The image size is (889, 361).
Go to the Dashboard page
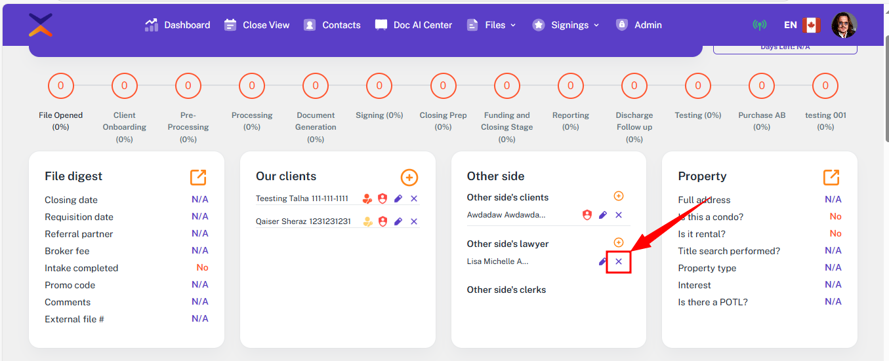(178, 25)
